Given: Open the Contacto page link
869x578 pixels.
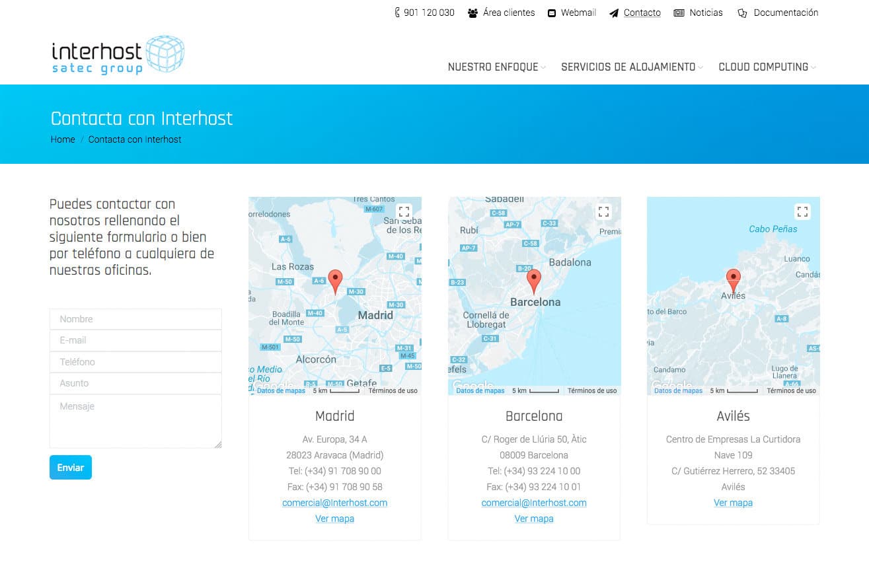Looking at the screenshot, I should pyautogui.click(x=642, y=13).
